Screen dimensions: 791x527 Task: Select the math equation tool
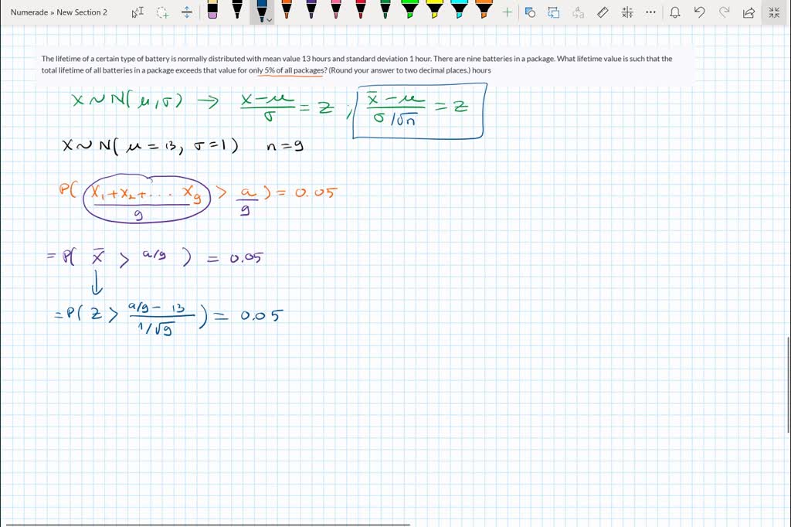click(626, 12)
